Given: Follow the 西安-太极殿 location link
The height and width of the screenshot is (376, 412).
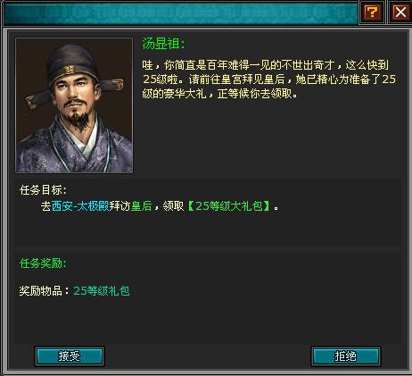Looking at the screenshot, I should point(80,206).
